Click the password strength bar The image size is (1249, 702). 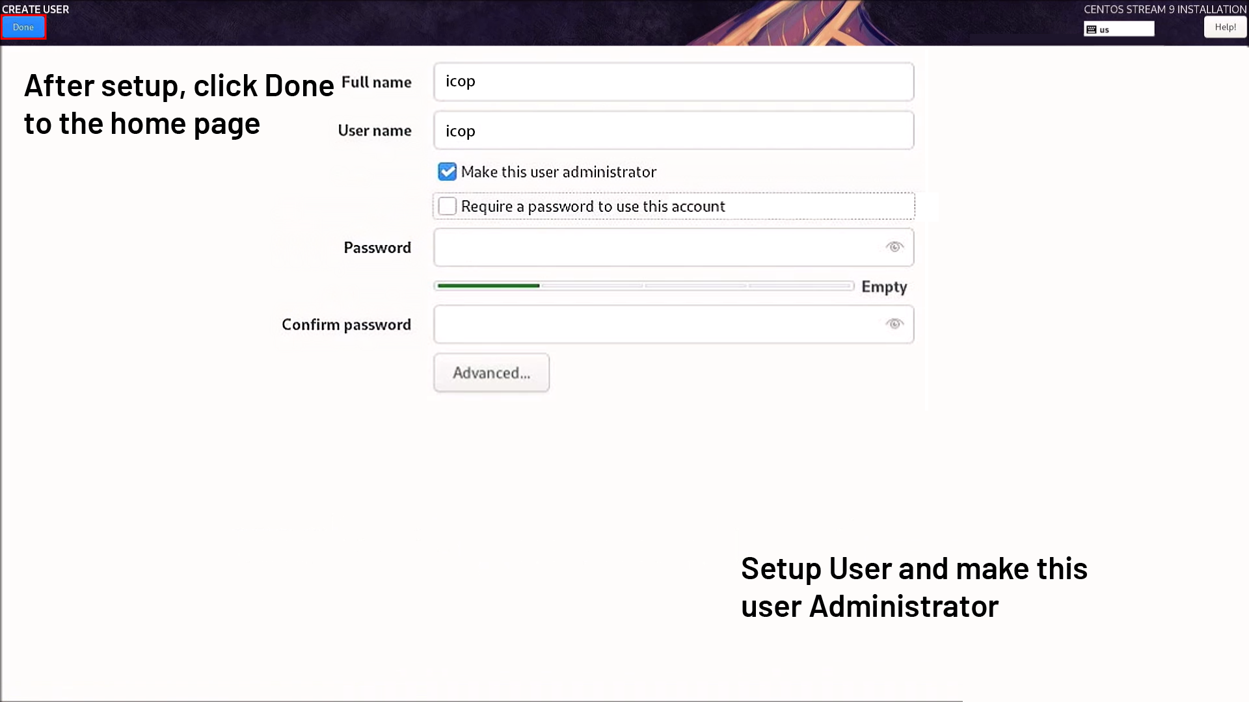(644, 286)
